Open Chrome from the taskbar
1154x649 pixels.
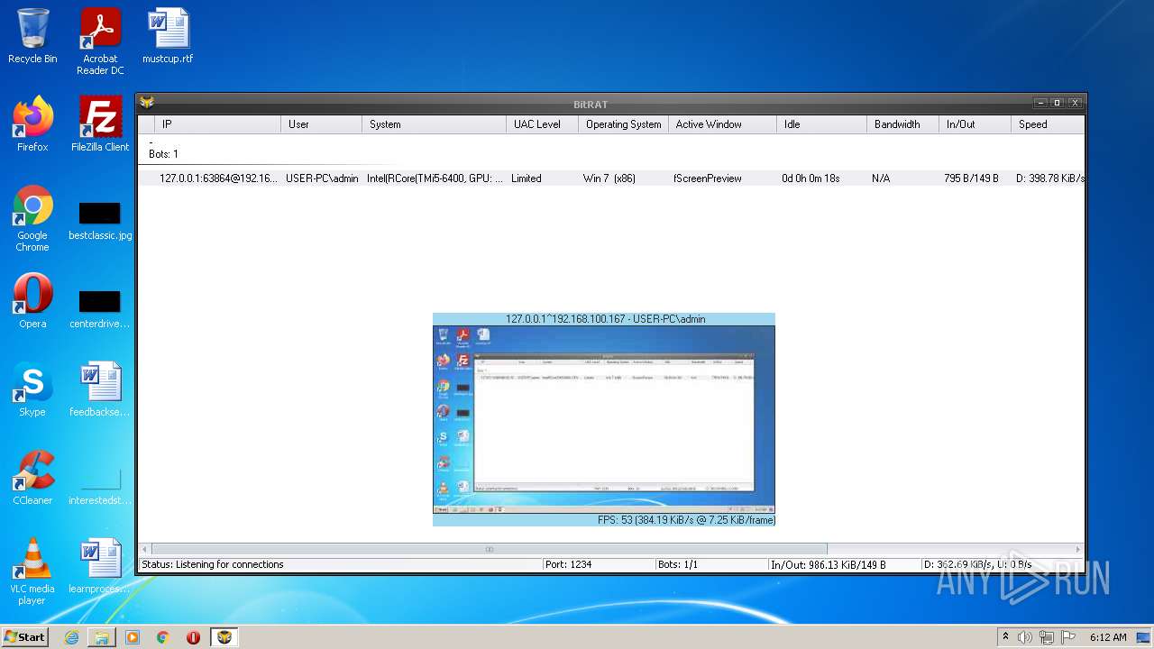(163, 637)
